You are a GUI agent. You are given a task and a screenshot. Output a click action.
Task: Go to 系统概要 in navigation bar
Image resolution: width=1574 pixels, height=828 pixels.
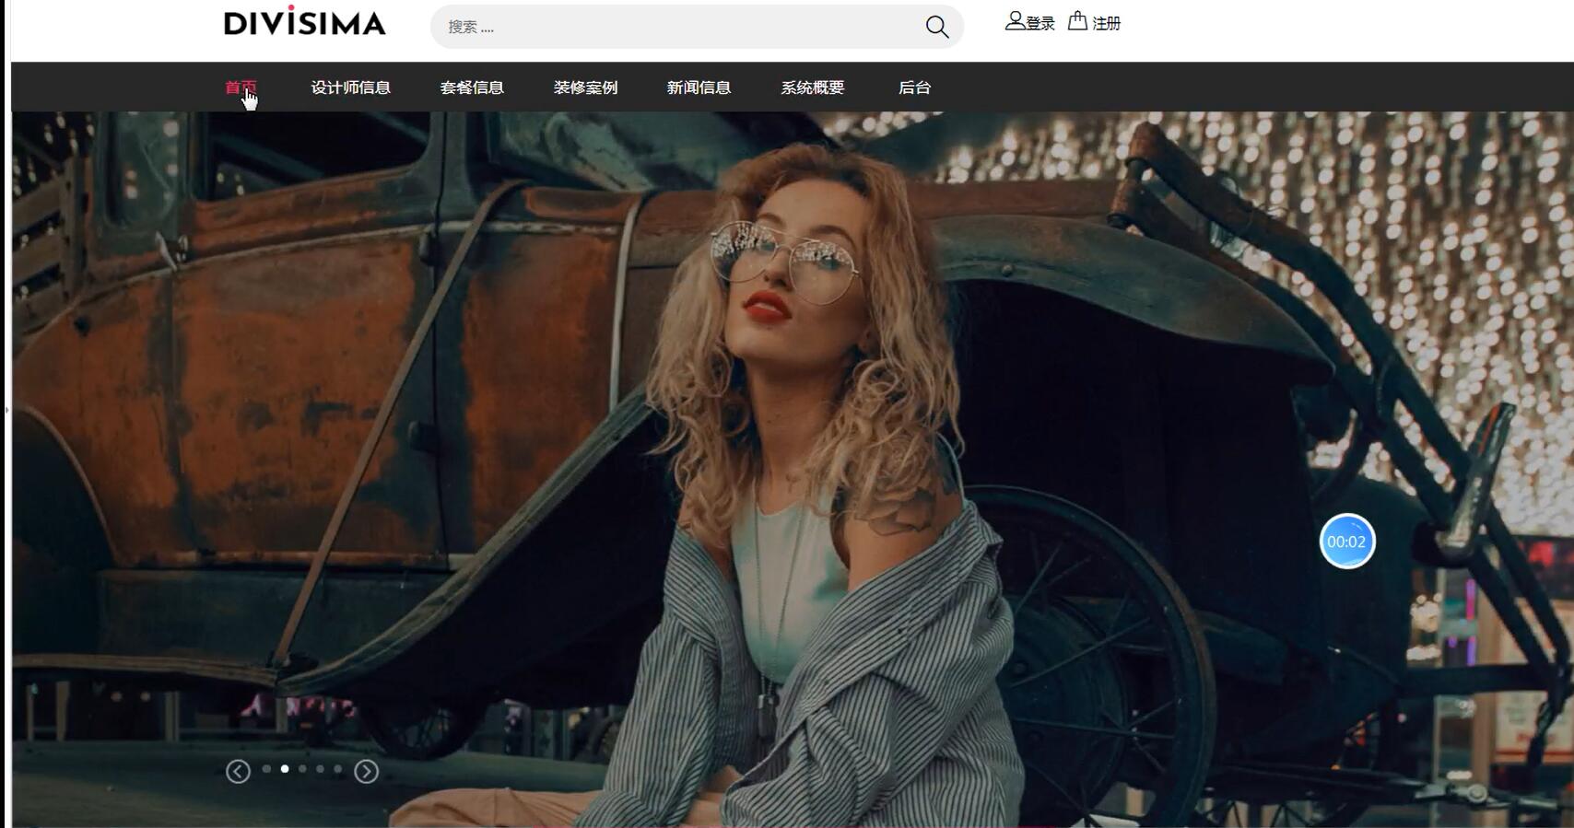coord(812,87)
